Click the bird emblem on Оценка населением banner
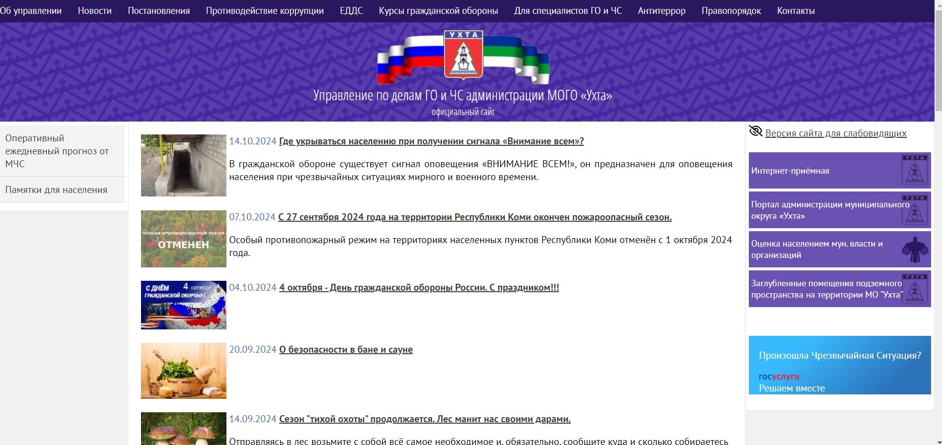 pyautogui.click(x=915, y=250)
